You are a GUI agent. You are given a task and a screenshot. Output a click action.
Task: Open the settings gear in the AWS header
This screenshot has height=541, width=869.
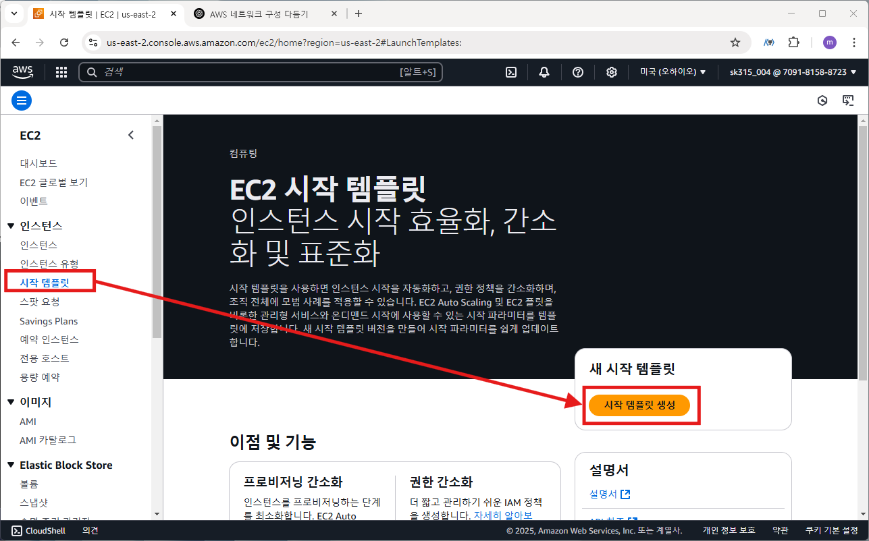click(x=612, y=72)
